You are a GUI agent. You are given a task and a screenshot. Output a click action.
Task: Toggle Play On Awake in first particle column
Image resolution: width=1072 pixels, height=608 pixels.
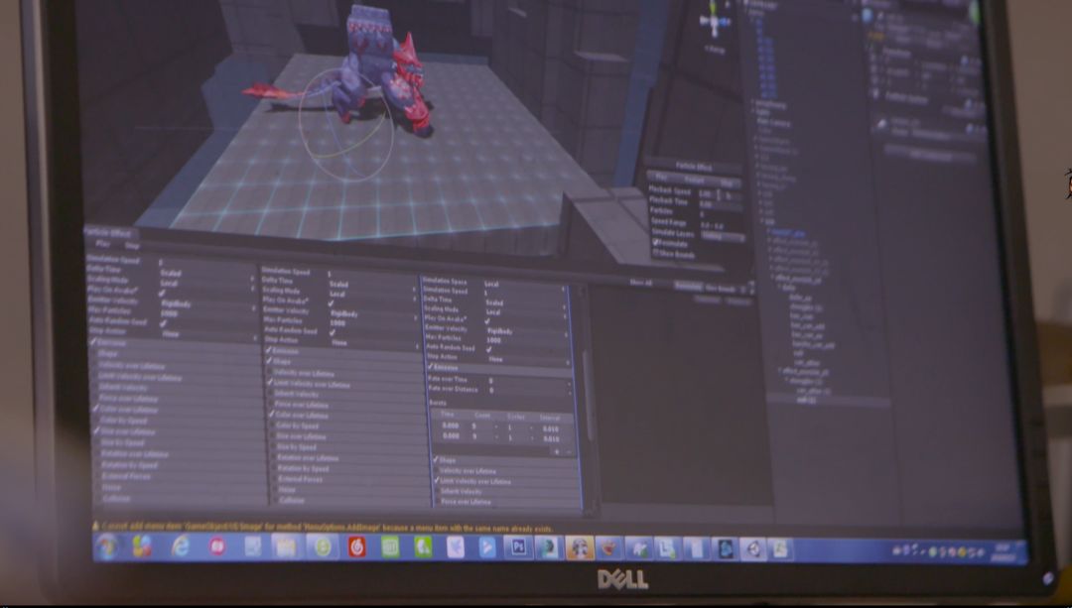pyautogui.click(x=162, y=293)
